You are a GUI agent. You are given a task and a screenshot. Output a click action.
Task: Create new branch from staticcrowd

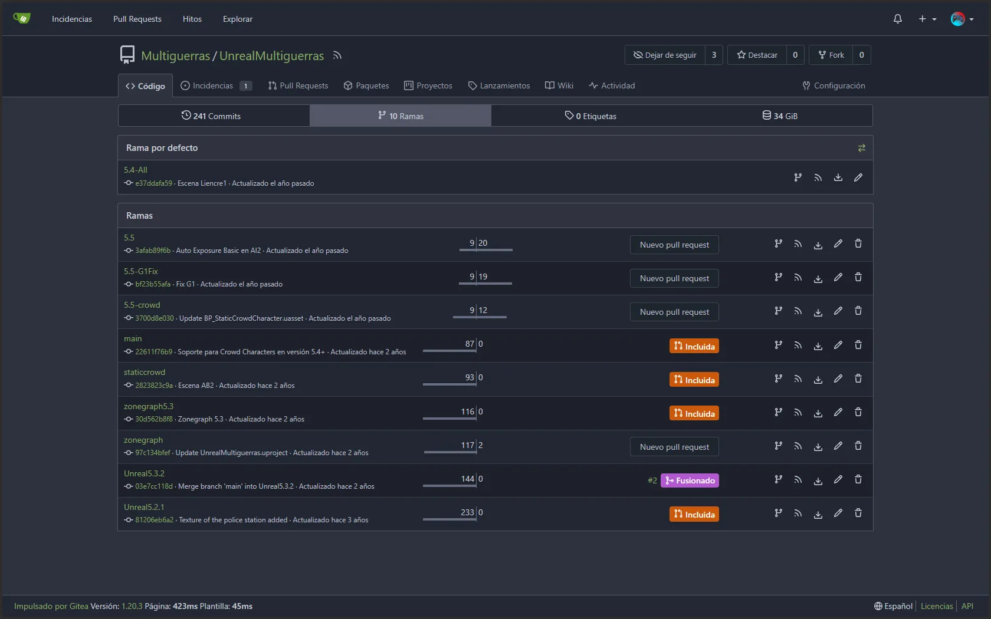tap(778, 378)
